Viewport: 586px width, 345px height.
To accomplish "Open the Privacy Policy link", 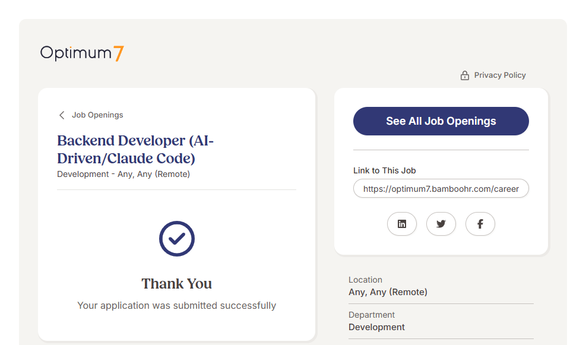I will click(499, 75).
